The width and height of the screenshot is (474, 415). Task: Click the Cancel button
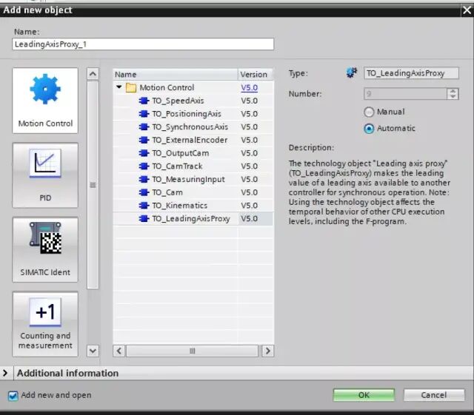[x=434, y=395]
